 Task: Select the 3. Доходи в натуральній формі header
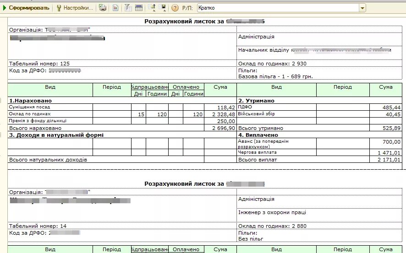point(56,135)
